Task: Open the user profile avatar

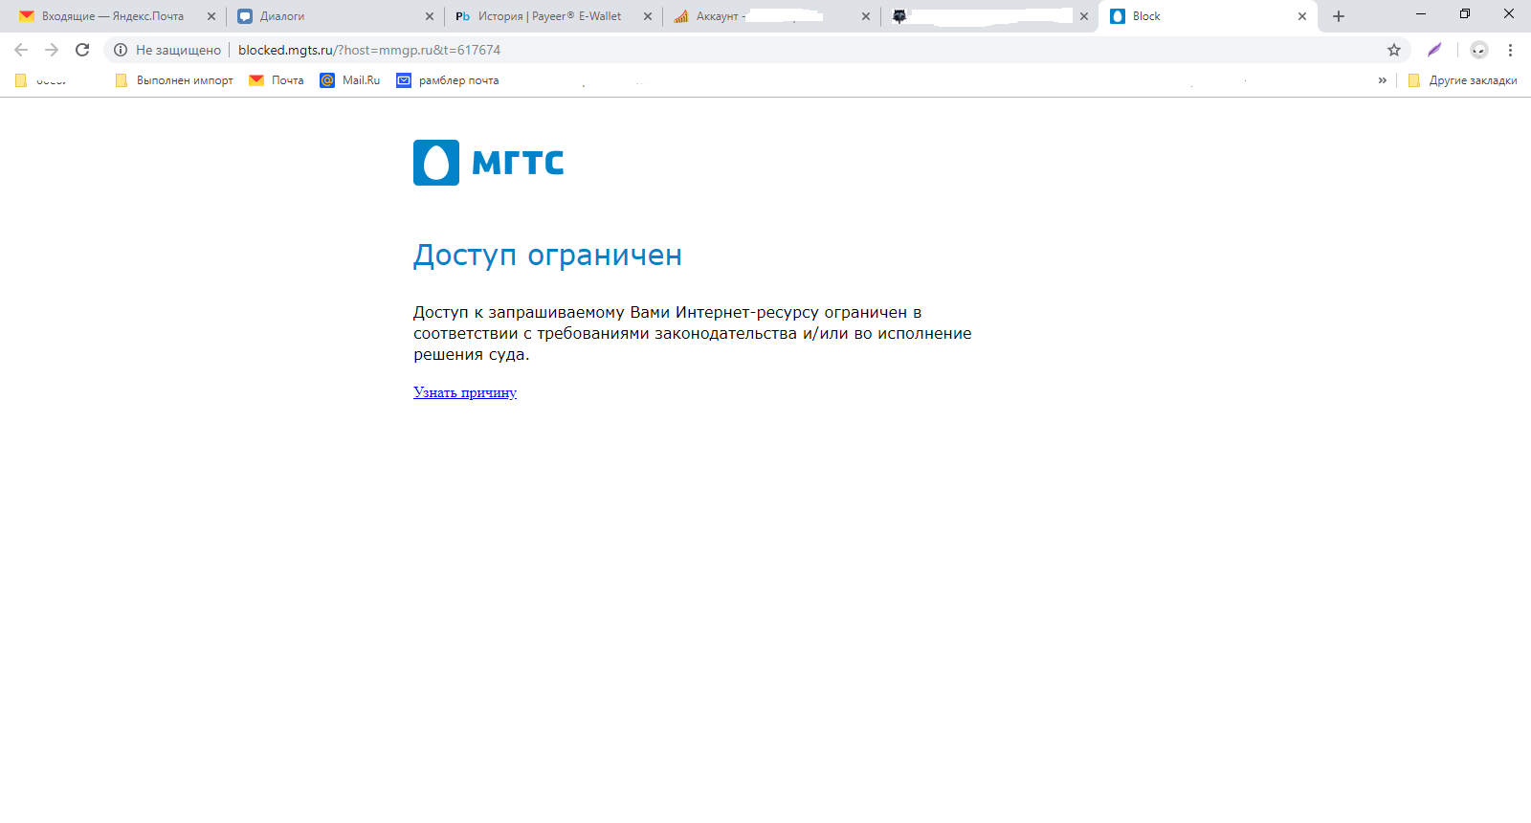Action: [x=1479, y=50]
